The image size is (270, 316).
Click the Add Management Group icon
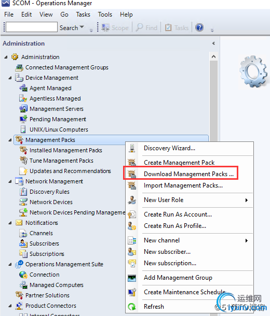[x=132, y=278]
